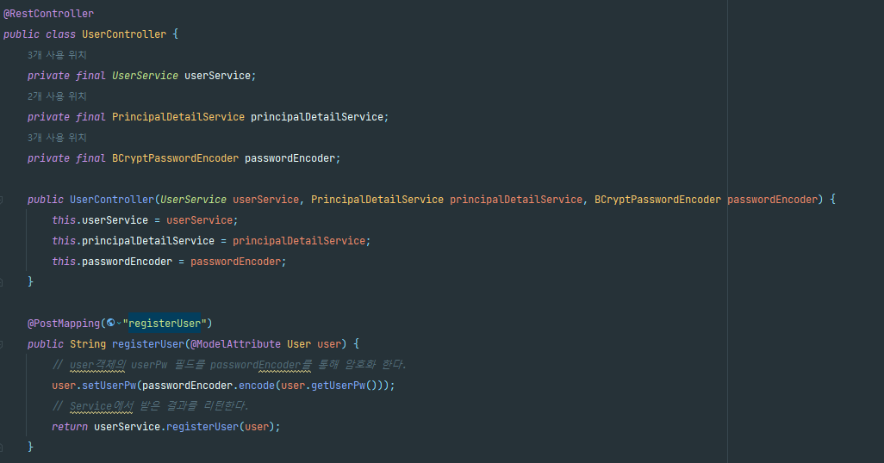Click orange passwordEncoder value in assignment
884x463 pixels.
tap(236, 262)
